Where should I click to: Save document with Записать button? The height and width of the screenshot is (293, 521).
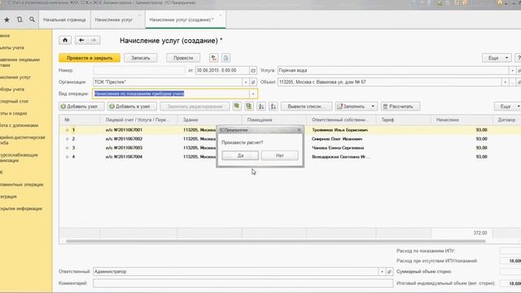(141, 58)
